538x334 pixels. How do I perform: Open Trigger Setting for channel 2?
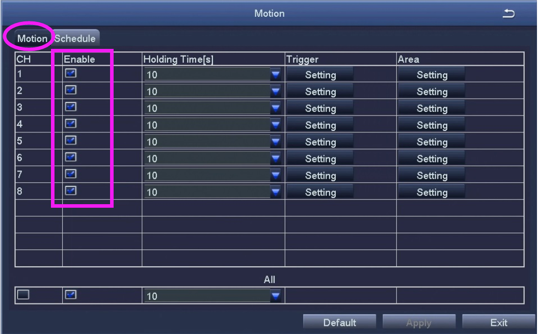point(320,91)
